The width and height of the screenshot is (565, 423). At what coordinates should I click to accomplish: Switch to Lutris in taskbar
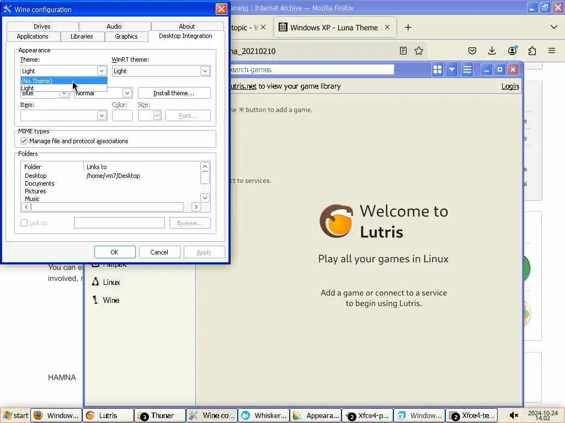108,415
